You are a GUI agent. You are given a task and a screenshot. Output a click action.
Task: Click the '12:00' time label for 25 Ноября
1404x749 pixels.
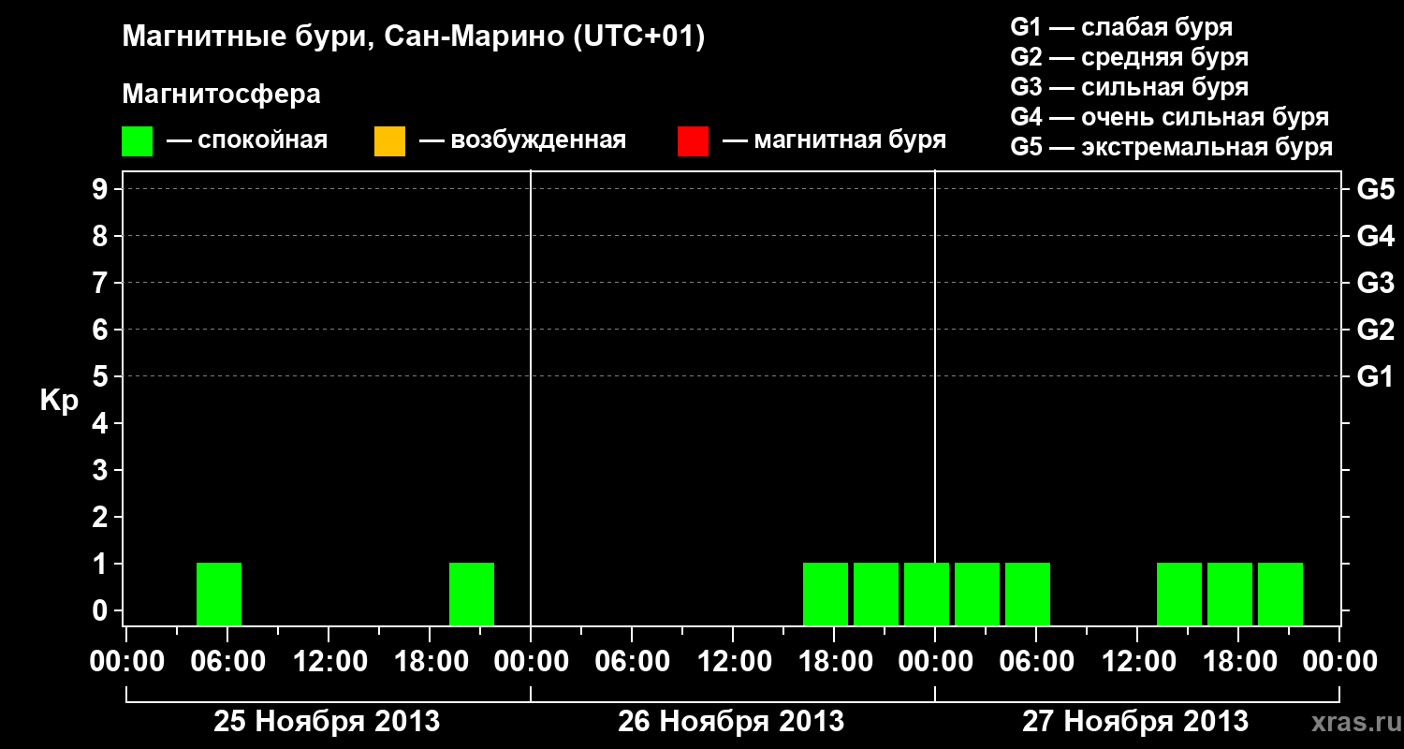pyautogui.click(x=329, y=662)
